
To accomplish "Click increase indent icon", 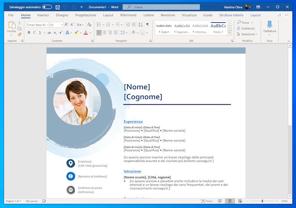I will click(x=133, y=25).
